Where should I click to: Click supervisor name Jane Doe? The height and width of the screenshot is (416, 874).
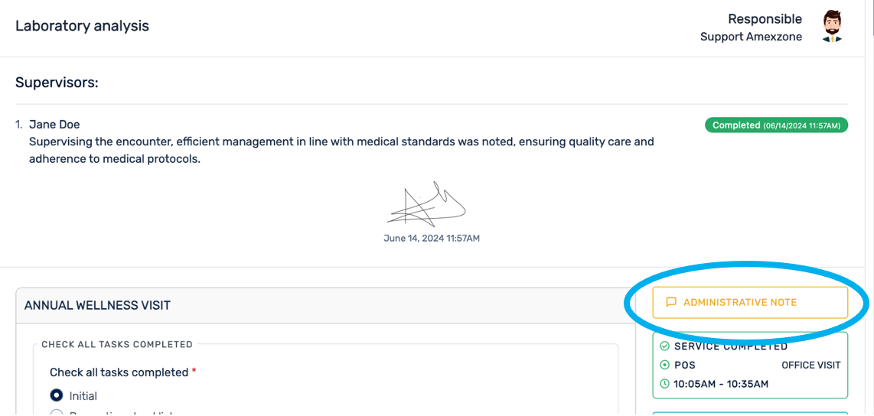point(54,125)
